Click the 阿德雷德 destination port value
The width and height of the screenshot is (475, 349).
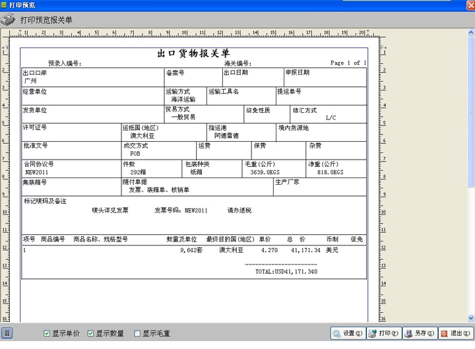click(226, 135)
